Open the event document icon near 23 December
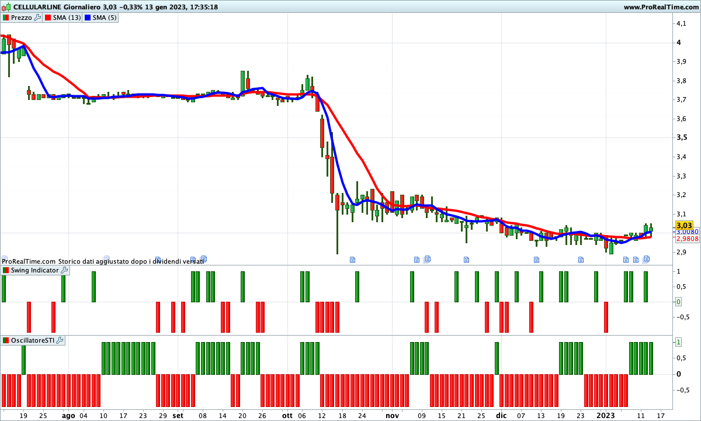 click(581, 259)
